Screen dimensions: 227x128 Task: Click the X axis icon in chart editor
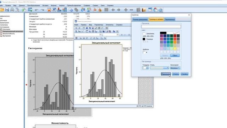87,28
